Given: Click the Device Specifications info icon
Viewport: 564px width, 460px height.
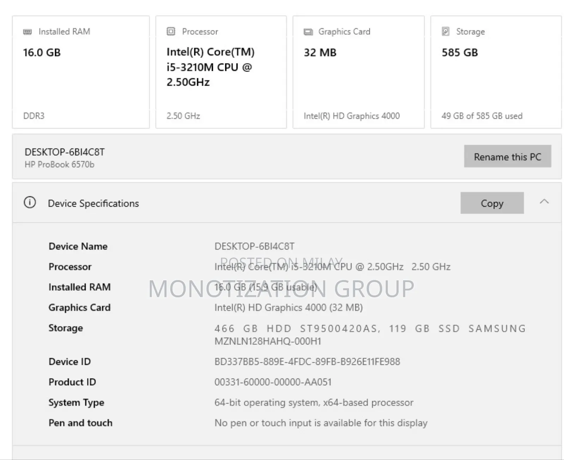Looking at the screenshot, I should tap(30, 203).
